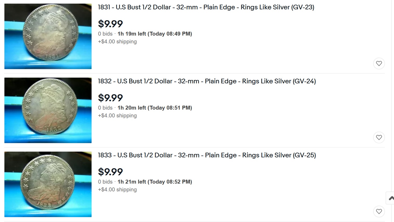394x222 pixels.
Task: Click '0 bids' on the 1833 listing
Action: click(x=105, y=182)
